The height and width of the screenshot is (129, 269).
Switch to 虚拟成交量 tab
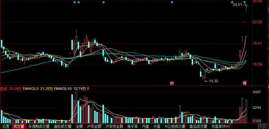(63, 127)
